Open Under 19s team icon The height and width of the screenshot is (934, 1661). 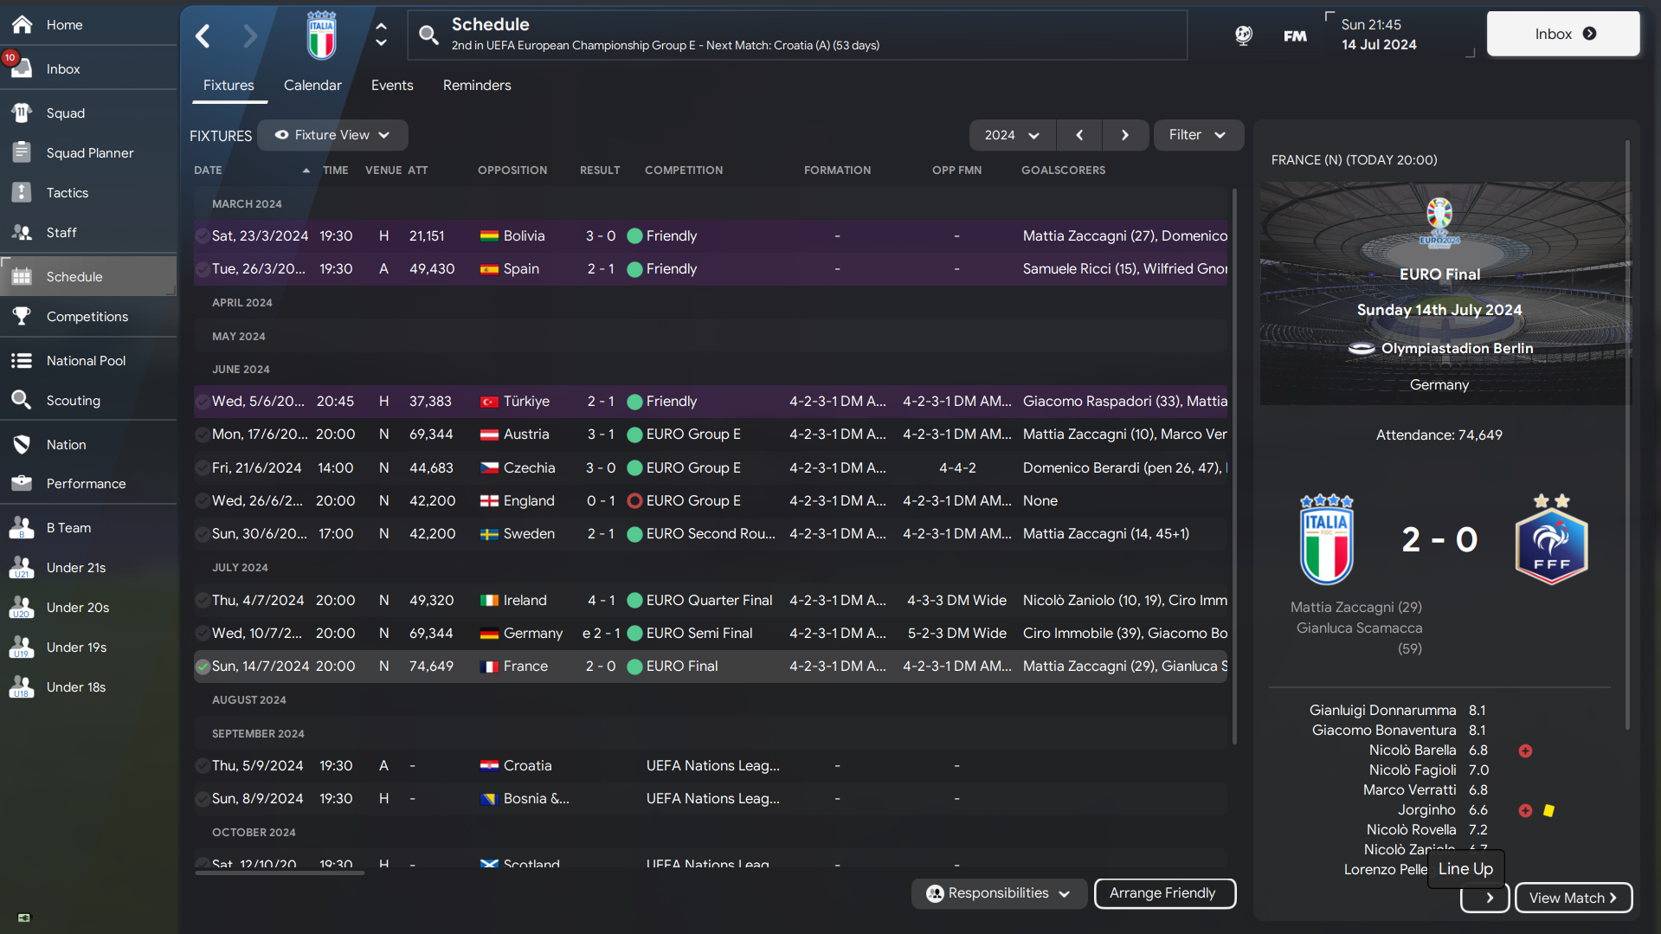tap(23, 647)
